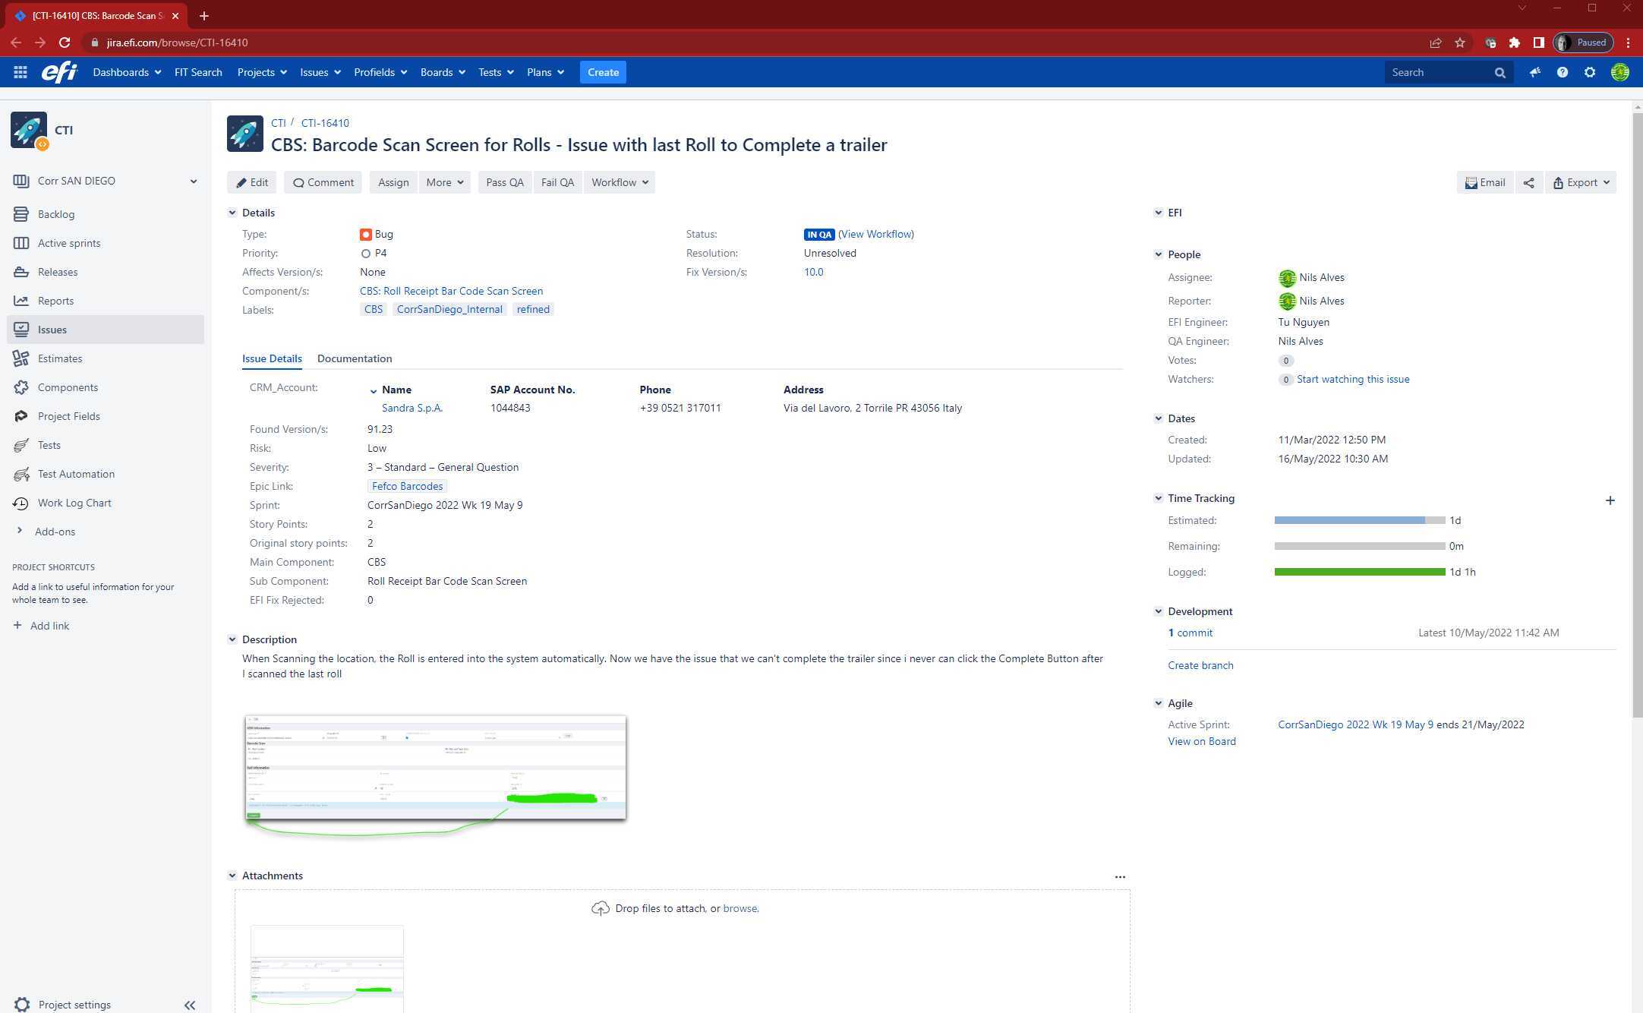Switch to the Documentation tab
1643x1013 pixels.
[x=355, y=358]
